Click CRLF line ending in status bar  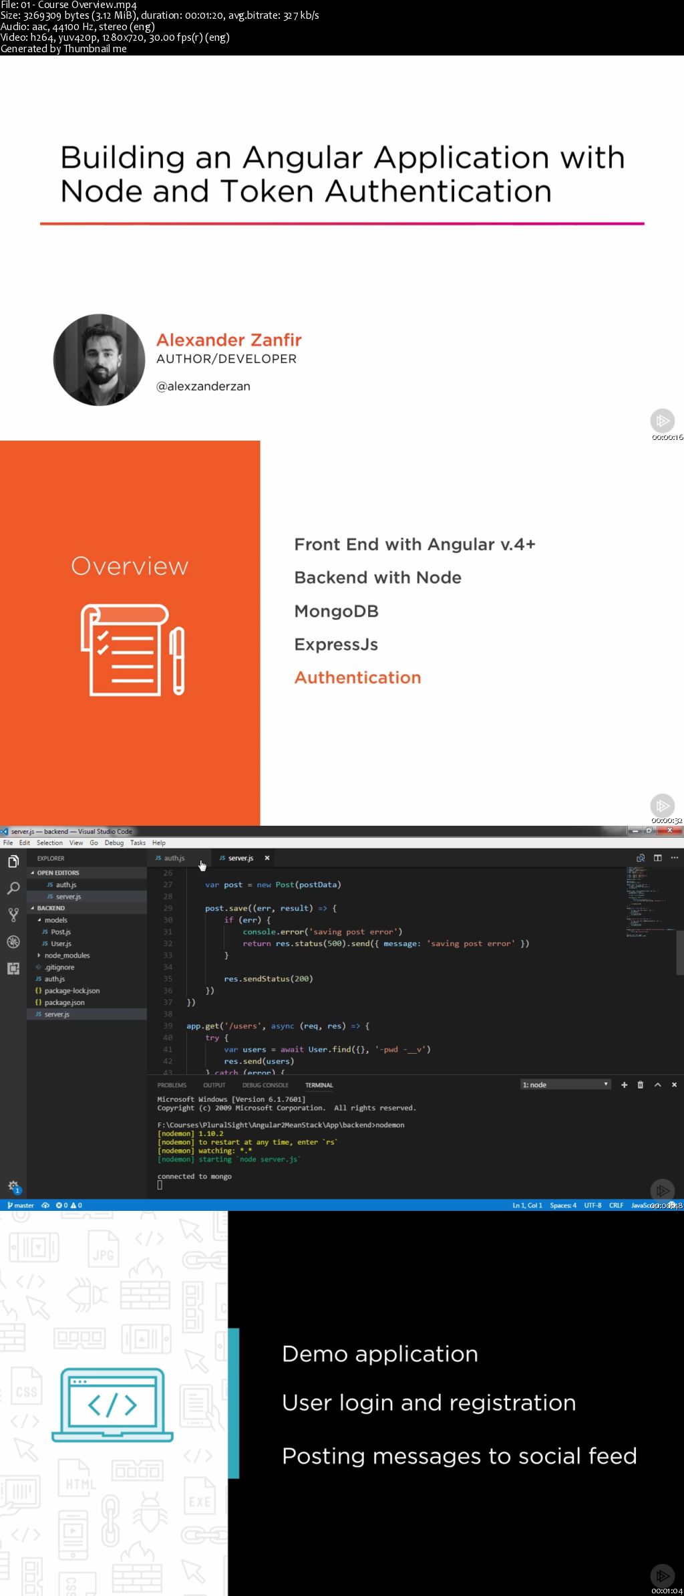point(616,1205)
